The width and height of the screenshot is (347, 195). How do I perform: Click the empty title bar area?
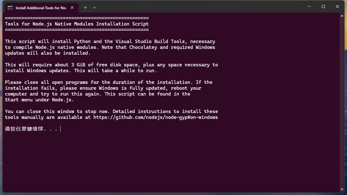click(x=199, y=6)
